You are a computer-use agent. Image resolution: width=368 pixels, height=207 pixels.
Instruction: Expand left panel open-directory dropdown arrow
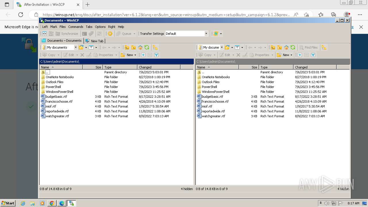pyautogui.click(x=86, y=47)
